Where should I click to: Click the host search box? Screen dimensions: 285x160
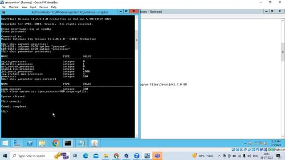(40, 156)
